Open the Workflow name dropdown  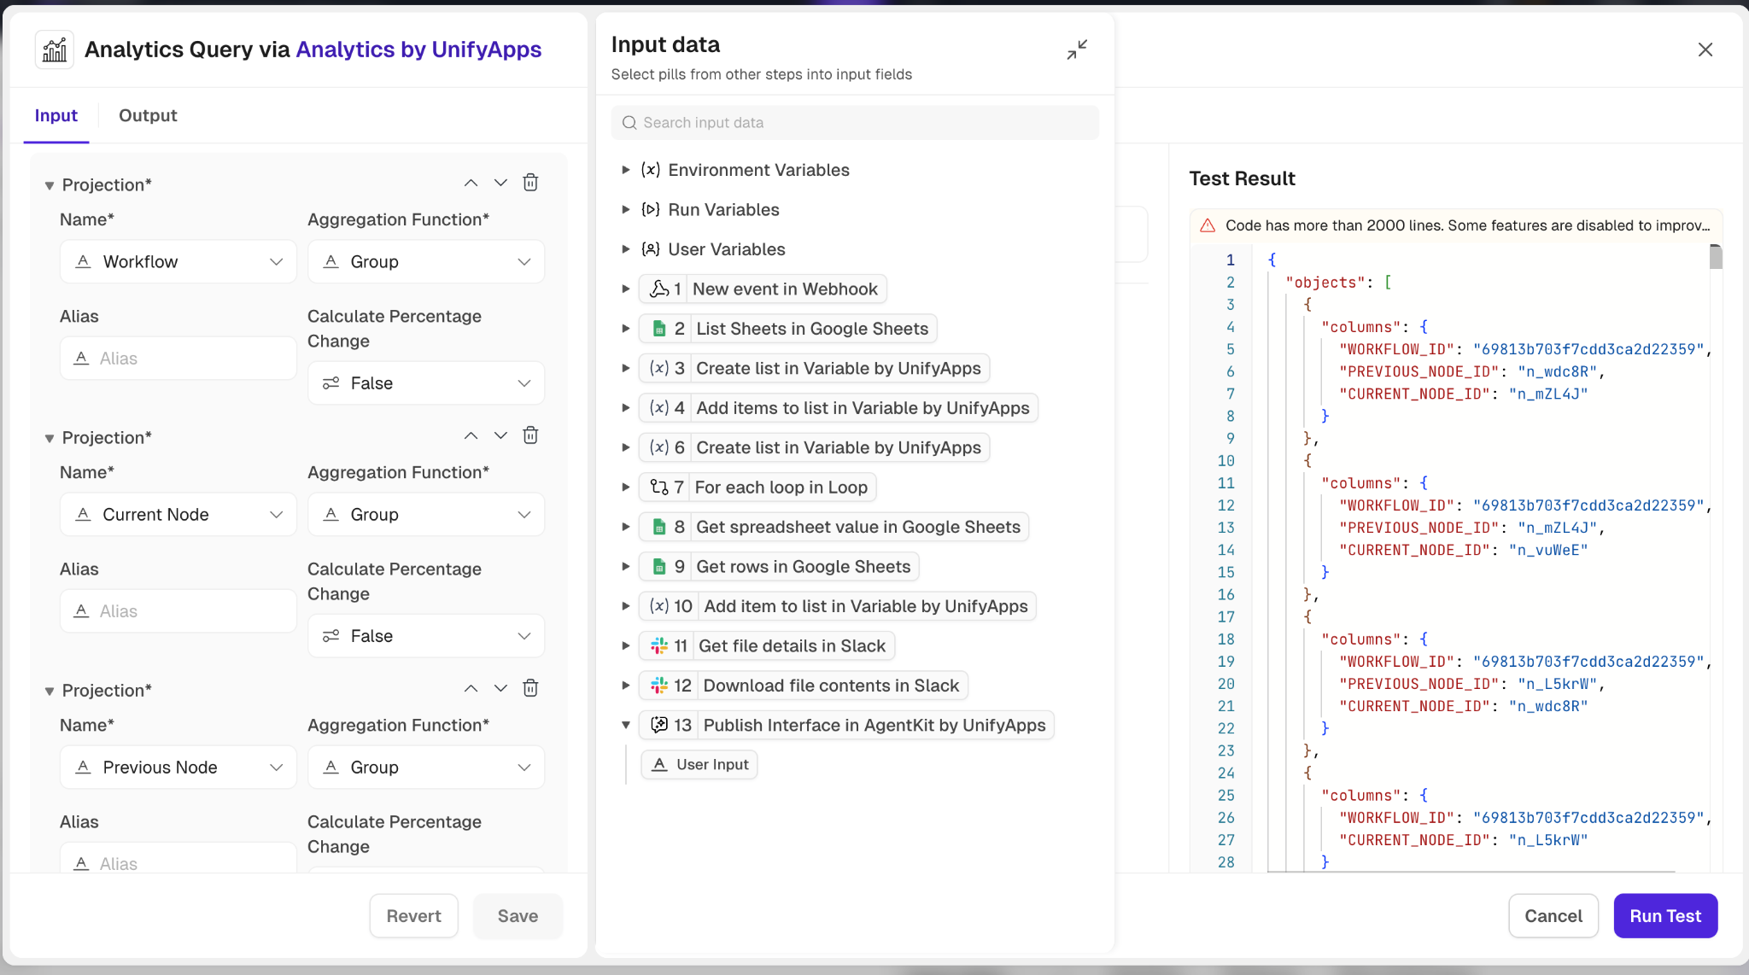(178, 261)
